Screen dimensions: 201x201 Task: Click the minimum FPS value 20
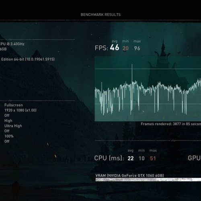click(x=125, y=48)
